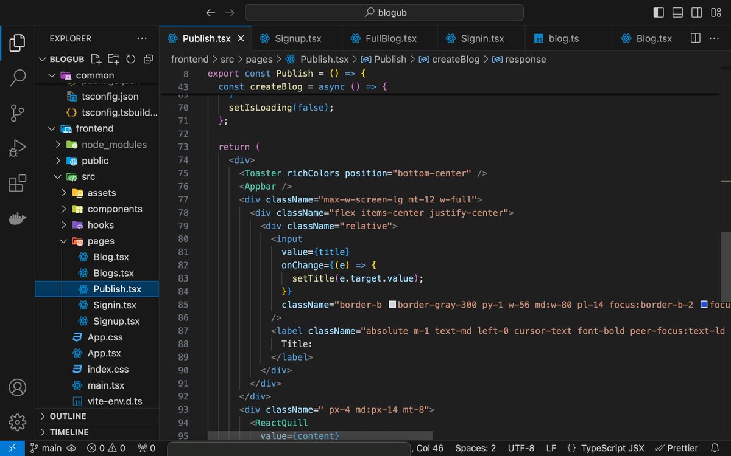731x456 pixels.
Task: Expand the TIMELINE section
Action: coord(97,432)
